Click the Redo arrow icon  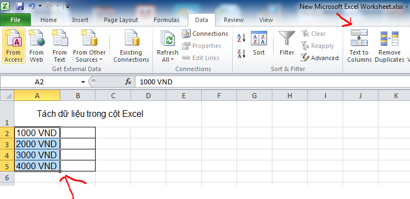tap(50, 6)
